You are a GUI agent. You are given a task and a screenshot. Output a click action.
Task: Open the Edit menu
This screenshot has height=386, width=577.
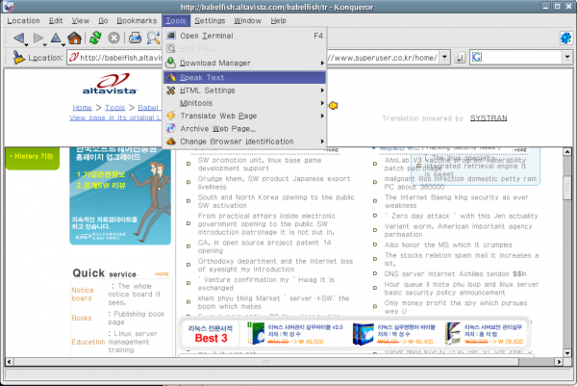point(56,20)
